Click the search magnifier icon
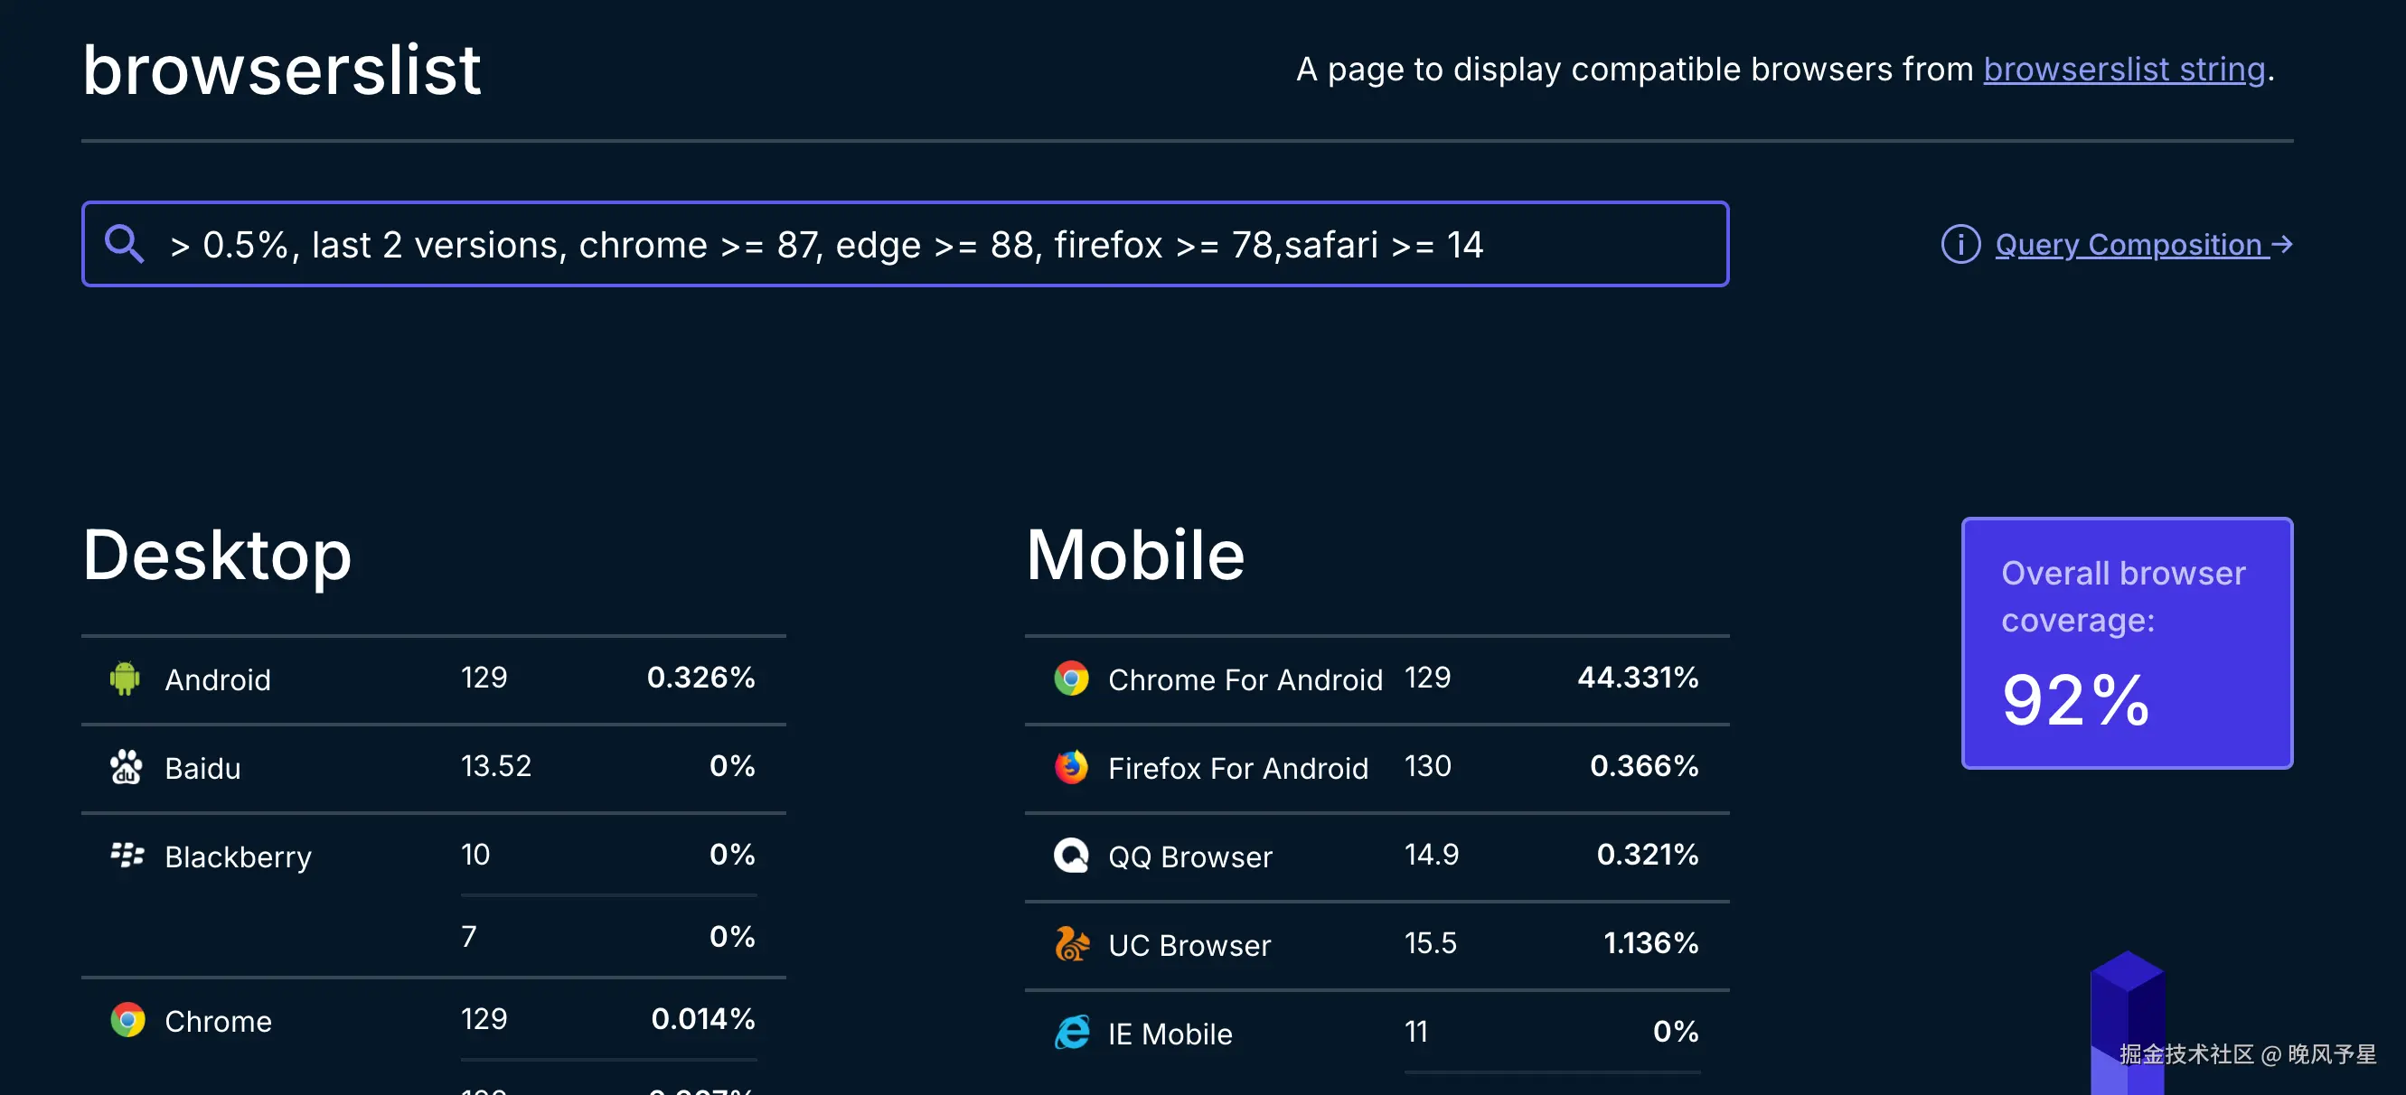Viewport: 2406px width, 1095px height. [x=124, y=245]
